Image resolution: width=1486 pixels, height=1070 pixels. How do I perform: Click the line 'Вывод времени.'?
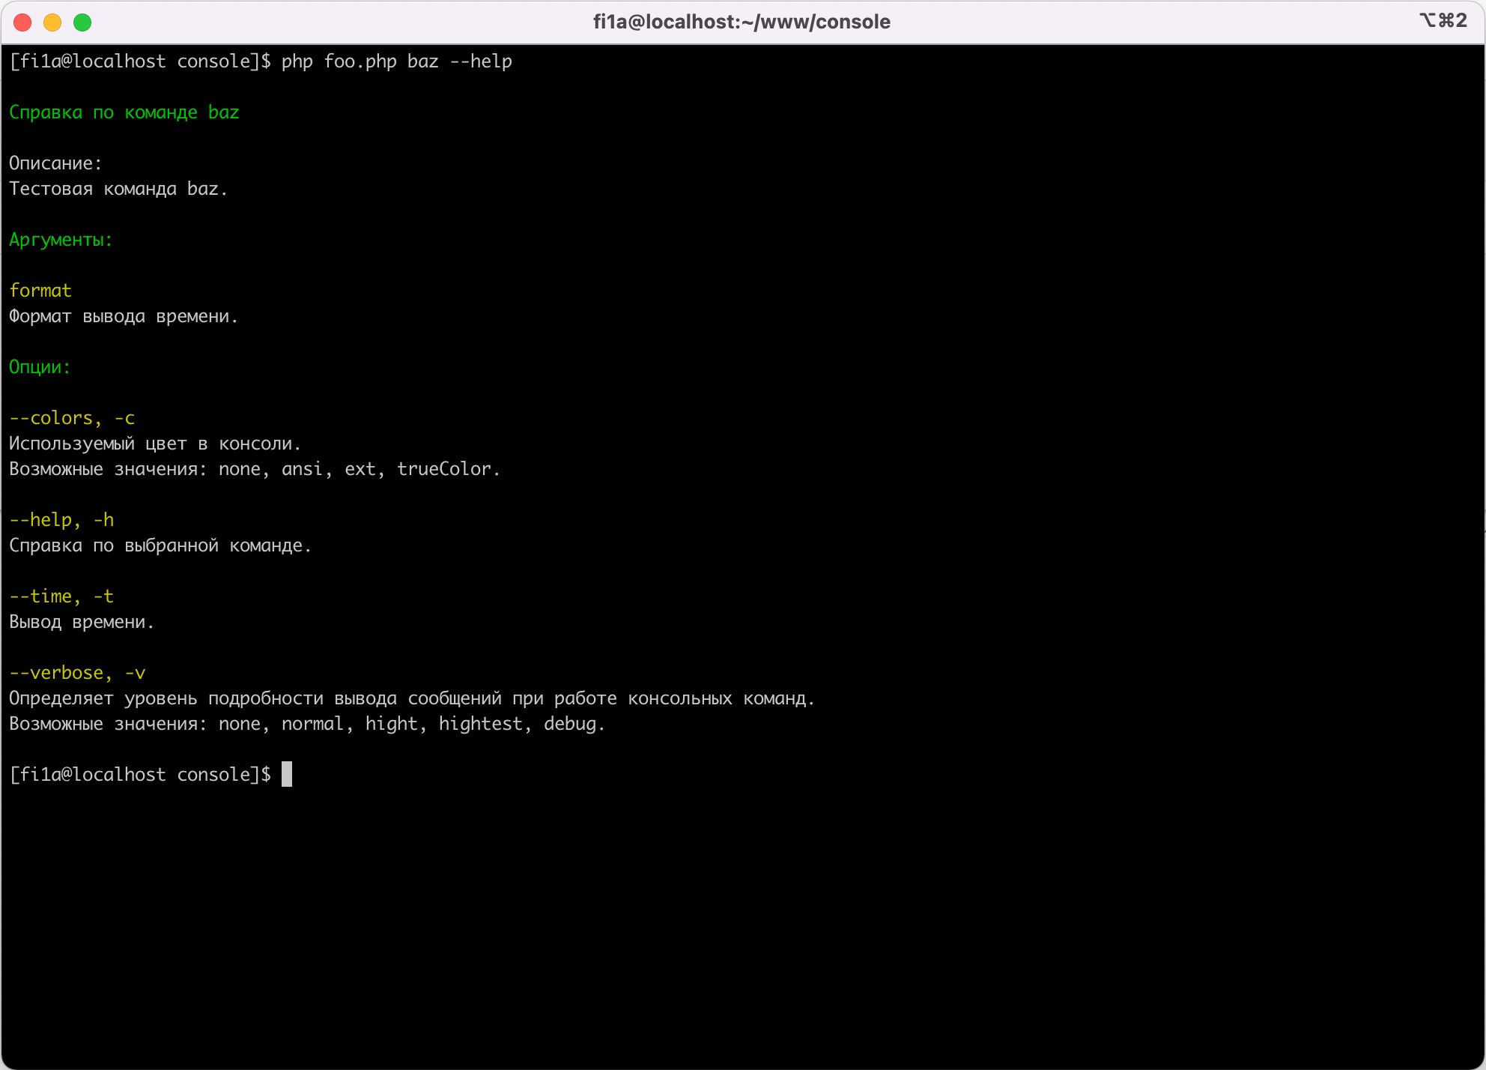tap(82, 622)
